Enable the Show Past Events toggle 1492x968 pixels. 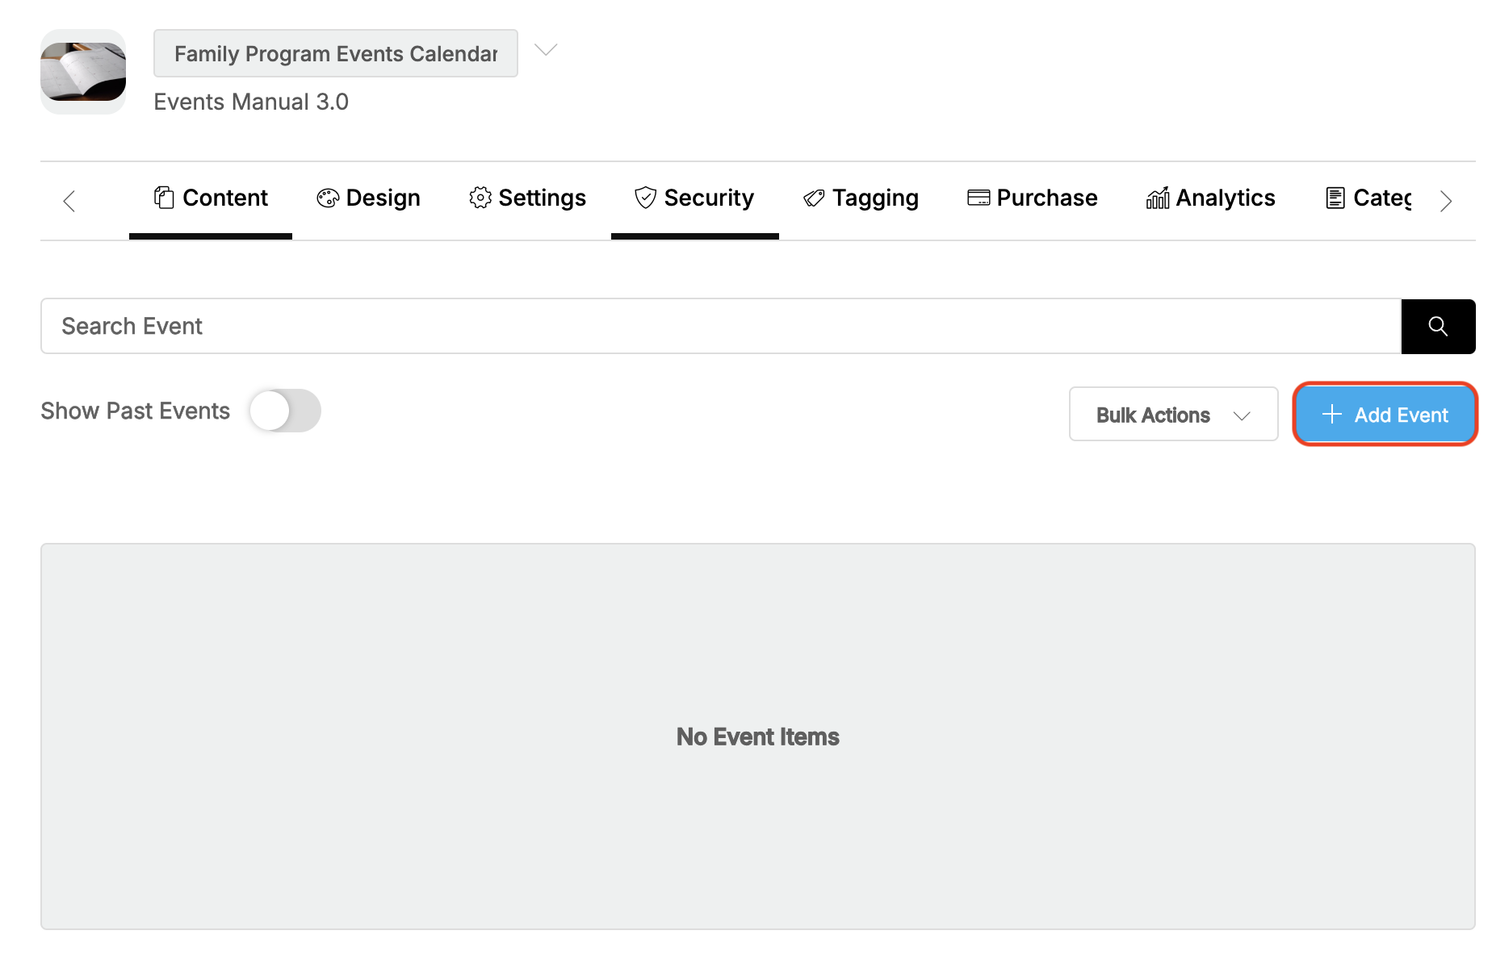[284, 411]
